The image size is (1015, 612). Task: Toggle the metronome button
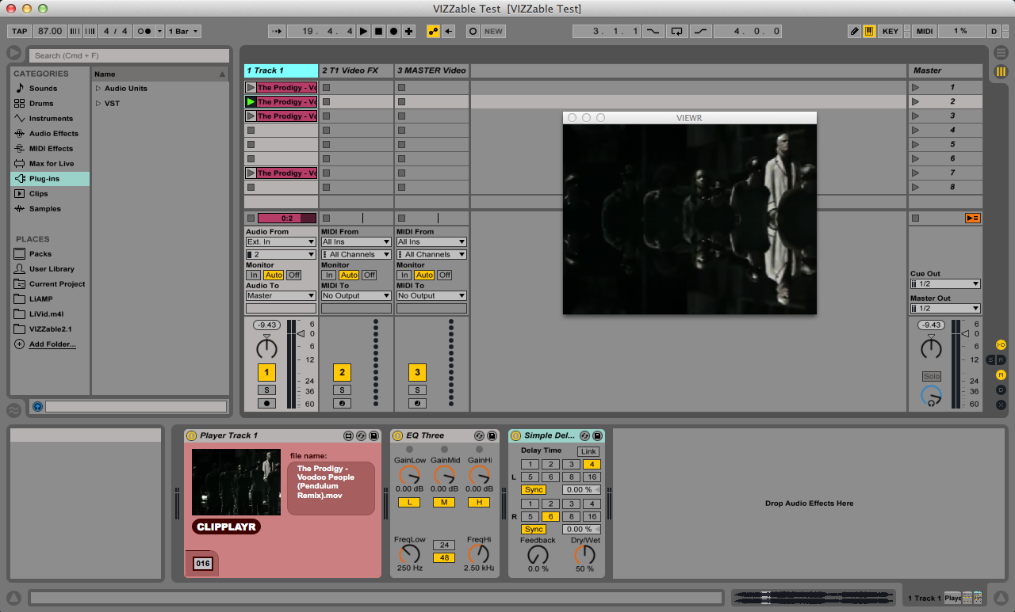tap(144, 32)
